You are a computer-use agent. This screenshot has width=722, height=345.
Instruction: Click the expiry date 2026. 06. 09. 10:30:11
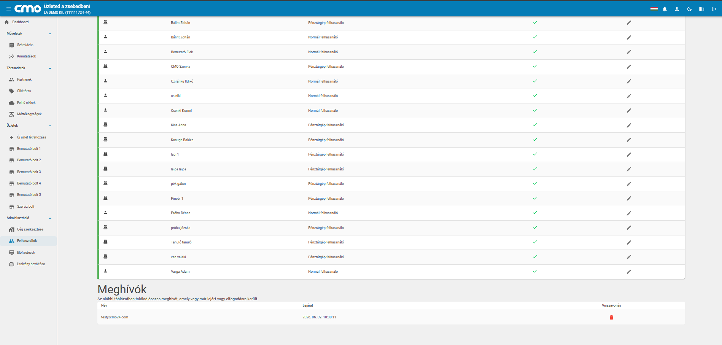319,317
